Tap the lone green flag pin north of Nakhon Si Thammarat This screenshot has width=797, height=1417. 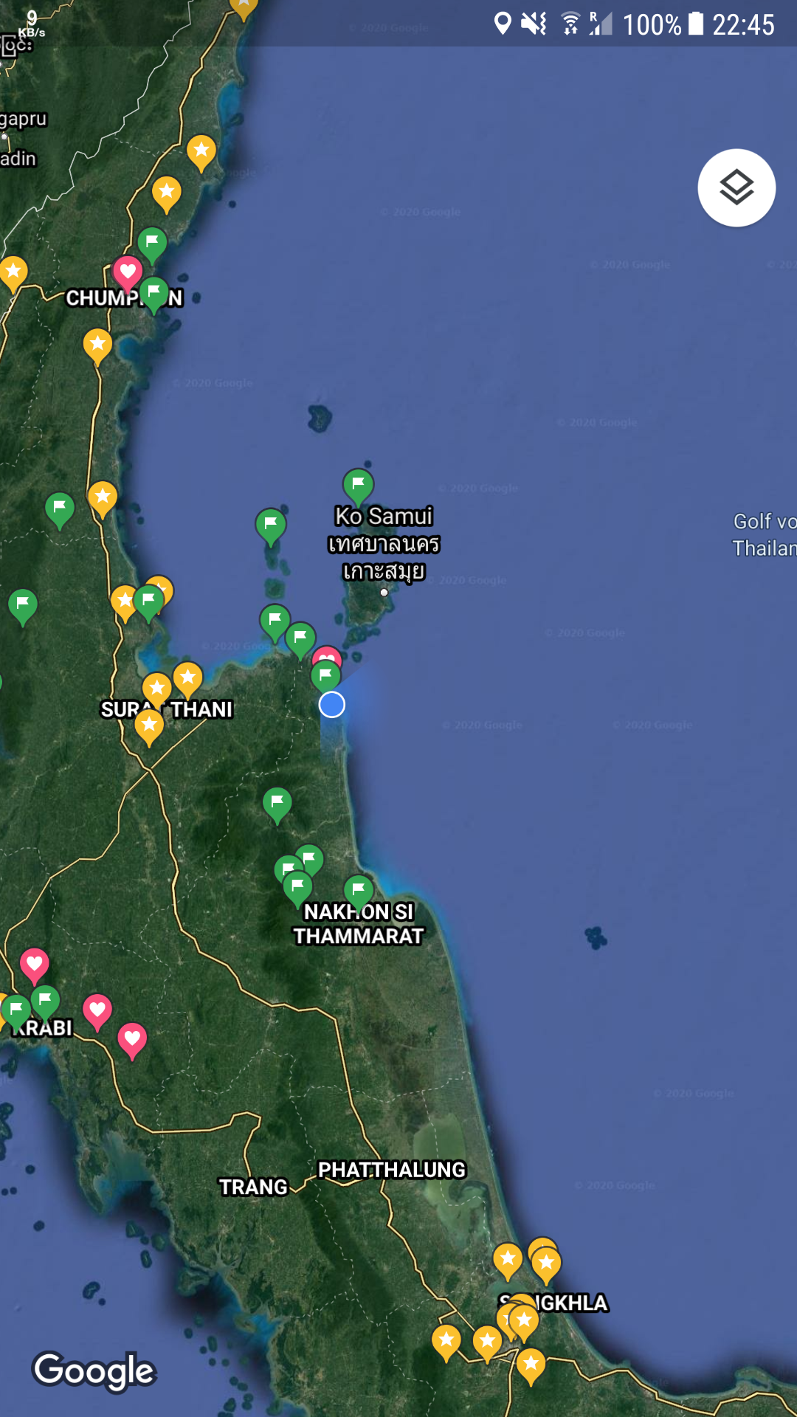tap(277, 802)
